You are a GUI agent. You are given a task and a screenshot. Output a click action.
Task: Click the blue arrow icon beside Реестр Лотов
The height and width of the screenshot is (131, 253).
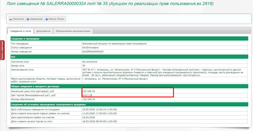(47, 19)
